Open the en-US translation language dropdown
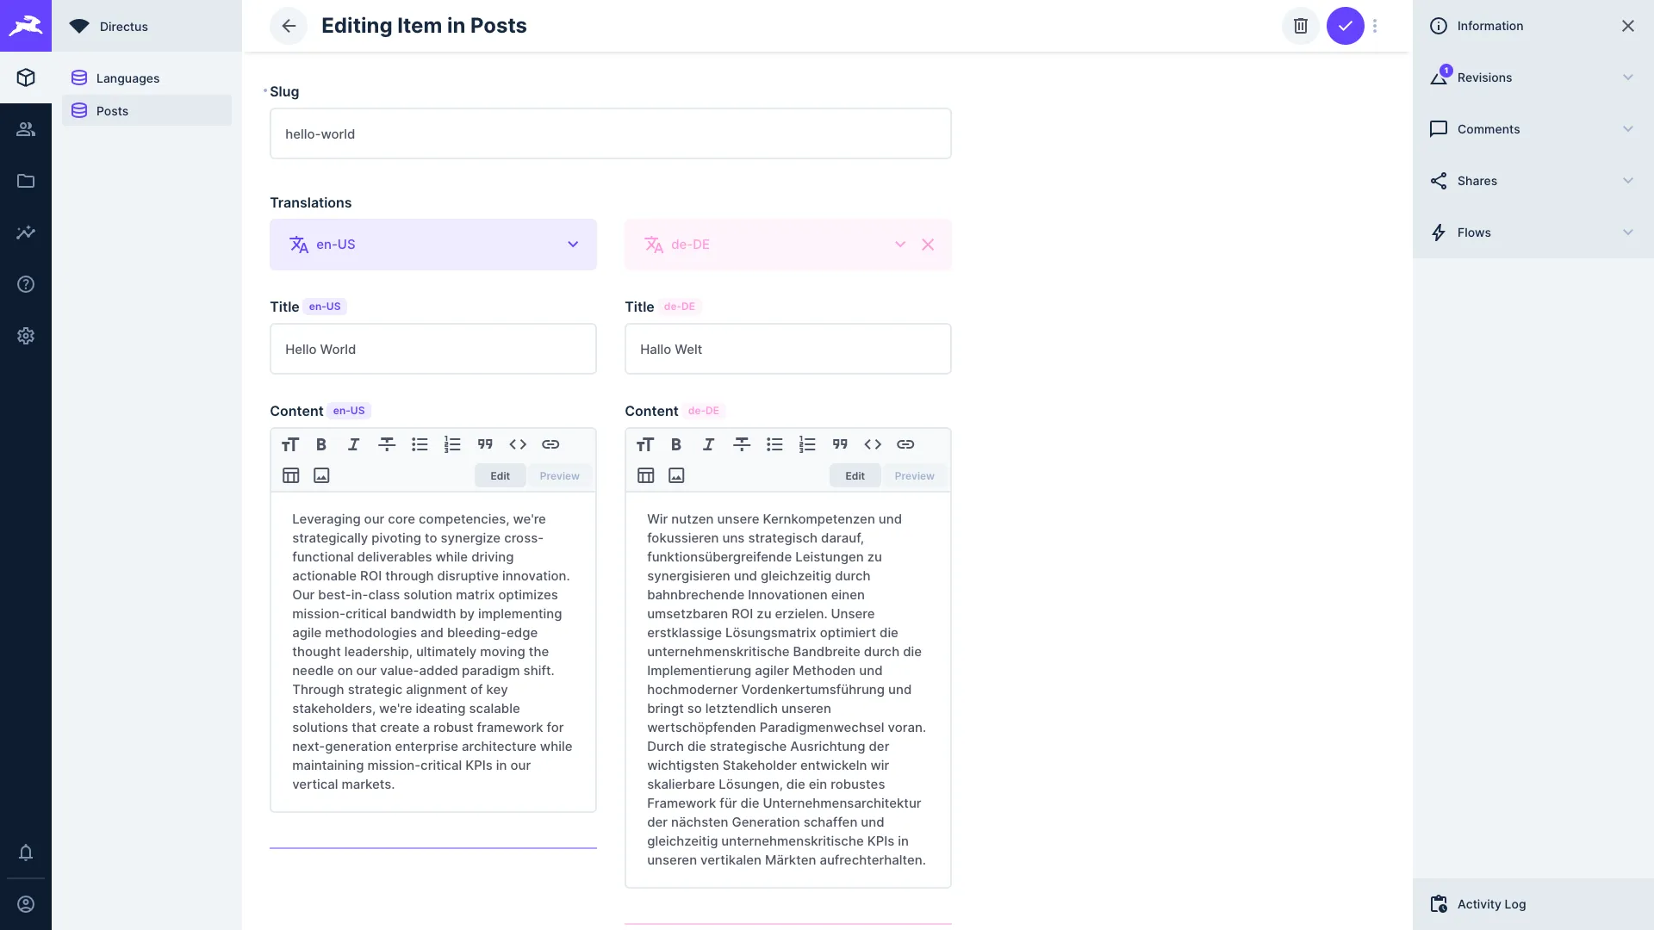Screen dimensions: 1654x930 tap(573, 245)
